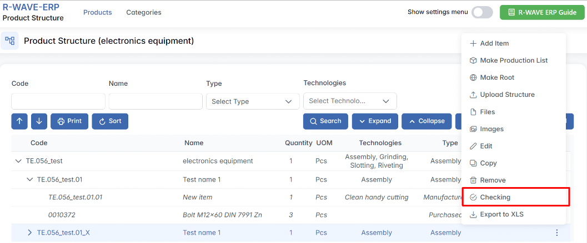Open the R-WAVE ERP Guide
The image size is (587, 243).
pyautogui.click(x=541, y=12)
